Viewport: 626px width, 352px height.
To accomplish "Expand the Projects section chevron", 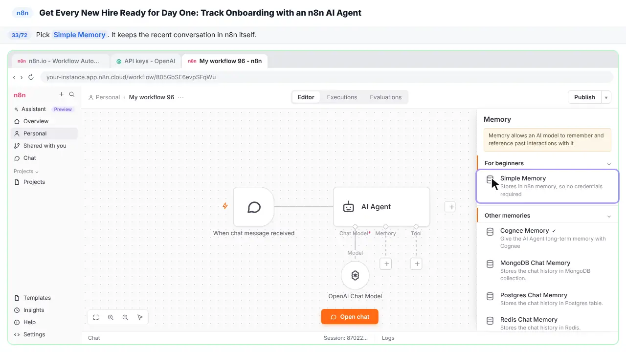I will [x=37, y=172].
